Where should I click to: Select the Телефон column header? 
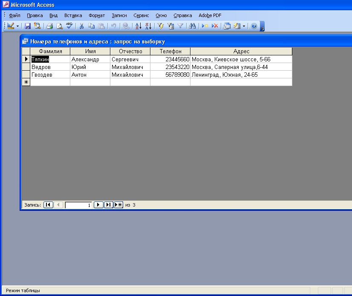click(x=170, y=52)
